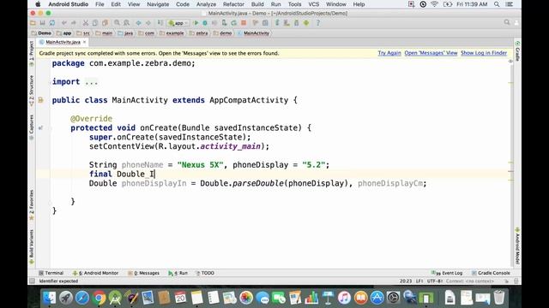The height and width of the screenshot is (308, 549).
Task: Collapse the onCreate method fold marker
Action: point(50,128)
